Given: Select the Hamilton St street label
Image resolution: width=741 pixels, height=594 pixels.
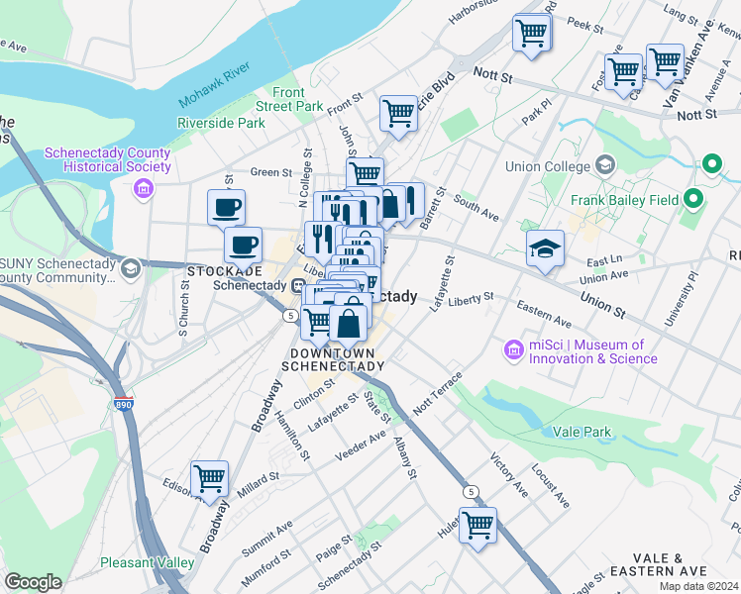Looking at the screenshot, I should 292,436.
